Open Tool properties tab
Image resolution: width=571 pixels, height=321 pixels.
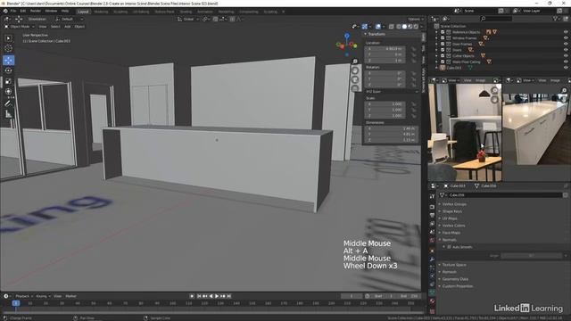[432, 196]
